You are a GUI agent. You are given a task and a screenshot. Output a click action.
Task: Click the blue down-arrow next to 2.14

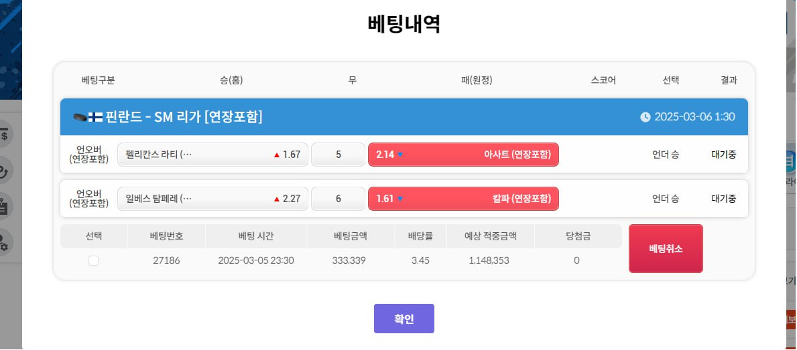pos(400,155)
